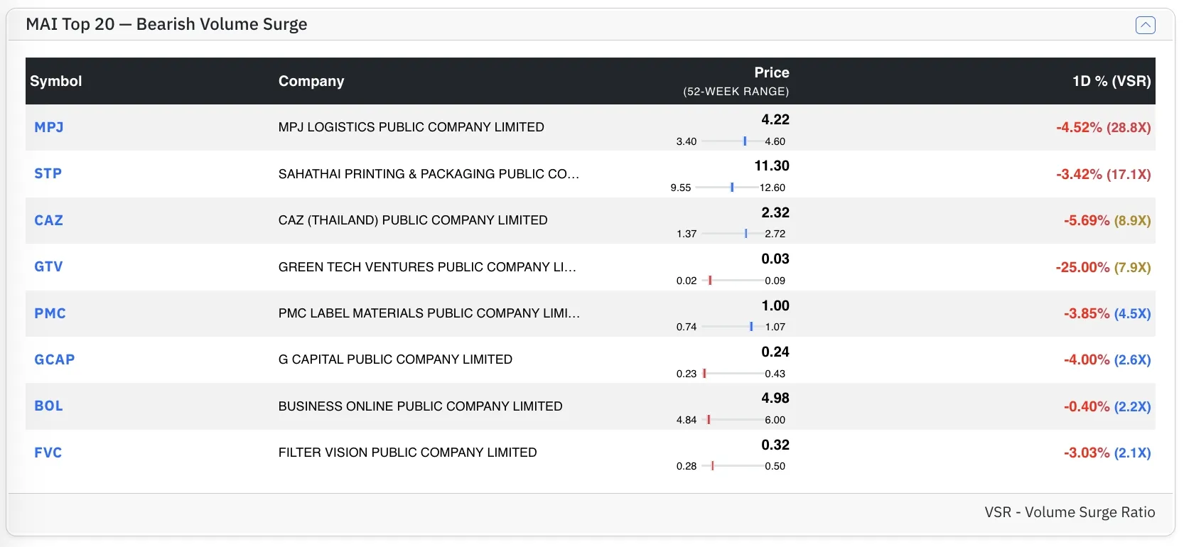Click the STP 52-week range bar
Viewport: 1184px width, 547px height.
726,188
